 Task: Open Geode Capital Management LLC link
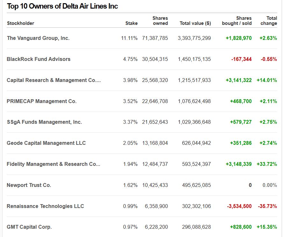click(46, 143)
